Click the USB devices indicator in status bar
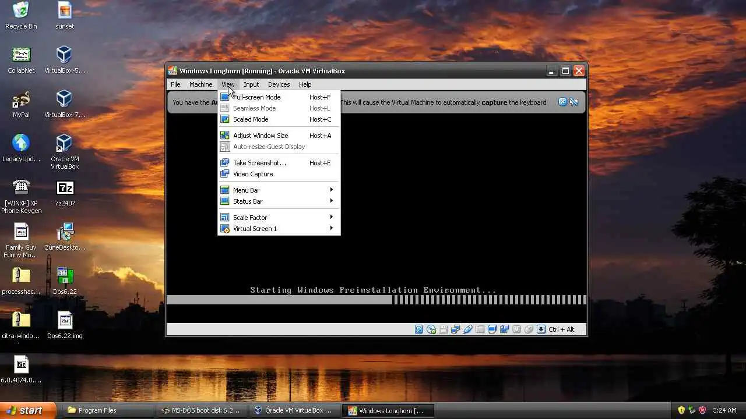Image resolution: width=746 pixels, height=419 pixels. click(x=468, y=329)
